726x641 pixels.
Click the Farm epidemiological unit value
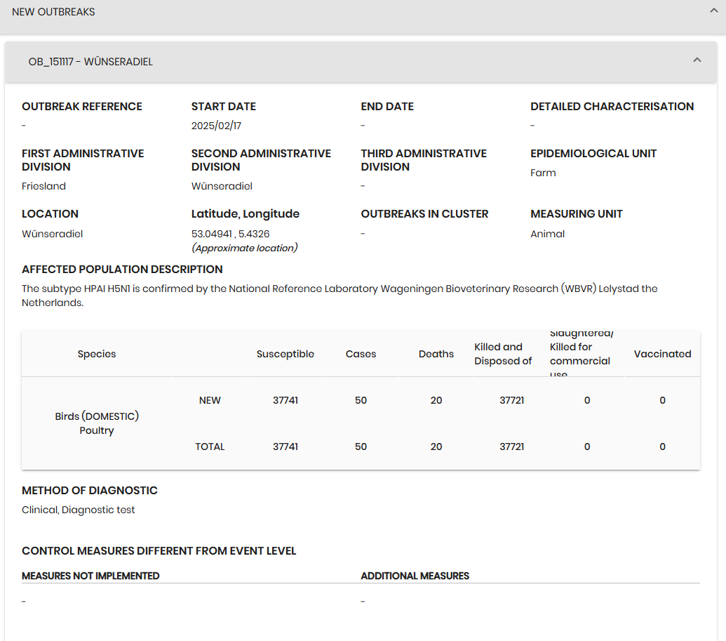coord(543,173)
